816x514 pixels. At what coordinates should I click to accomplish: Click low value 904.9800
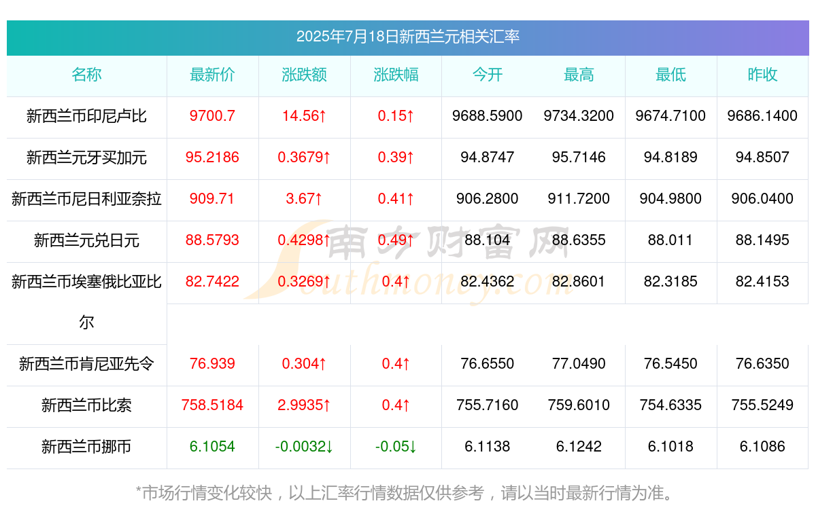(670, 199)
